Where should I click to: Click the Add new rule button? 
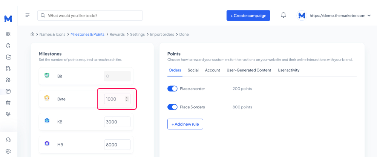point(185,124)
